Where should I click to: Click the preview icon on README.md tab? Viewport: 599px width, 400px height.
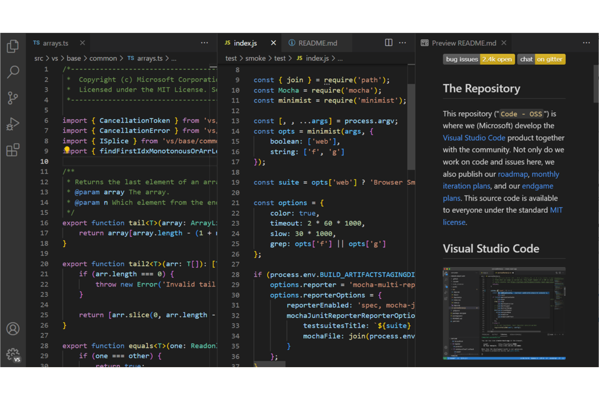pos(291,43)
